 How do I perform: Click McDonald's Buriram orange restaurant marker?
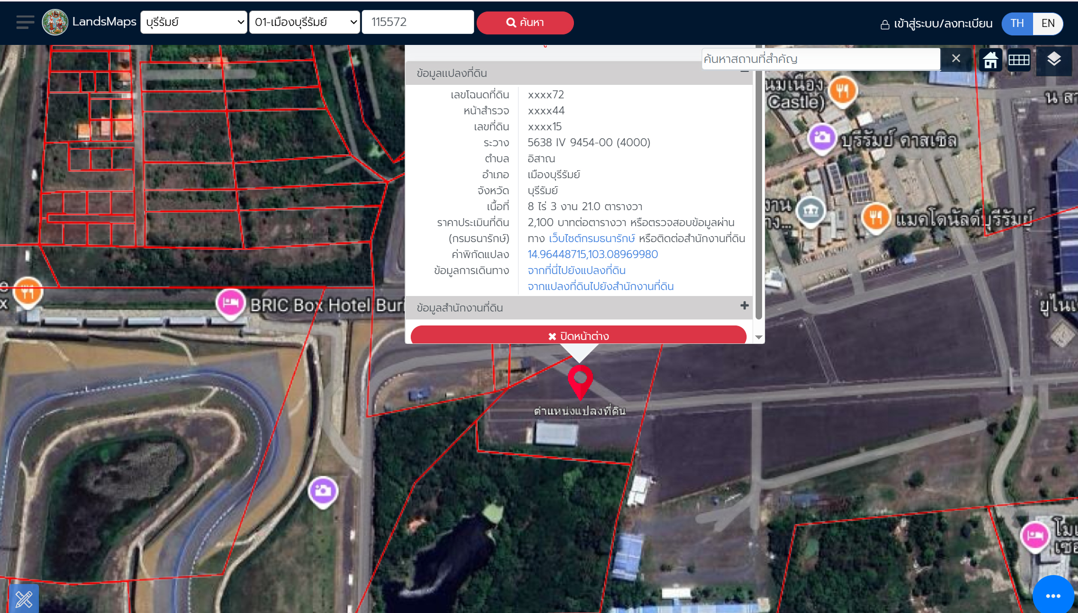tap(875, 217)
